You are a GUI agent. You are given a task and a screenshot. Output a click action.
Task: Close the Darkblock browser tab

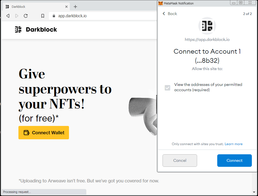(x=66, y=7)
